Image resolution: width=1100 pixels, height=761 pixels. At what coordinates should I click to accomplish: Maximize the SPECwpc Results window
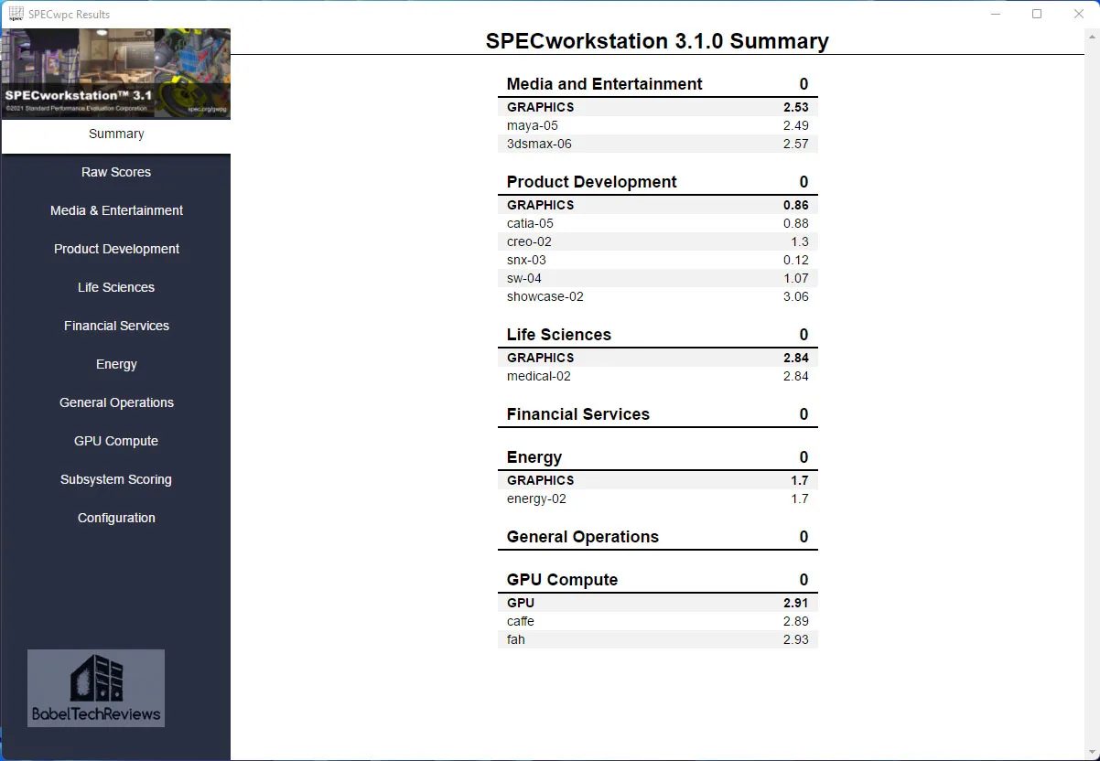coord(1037,14)
